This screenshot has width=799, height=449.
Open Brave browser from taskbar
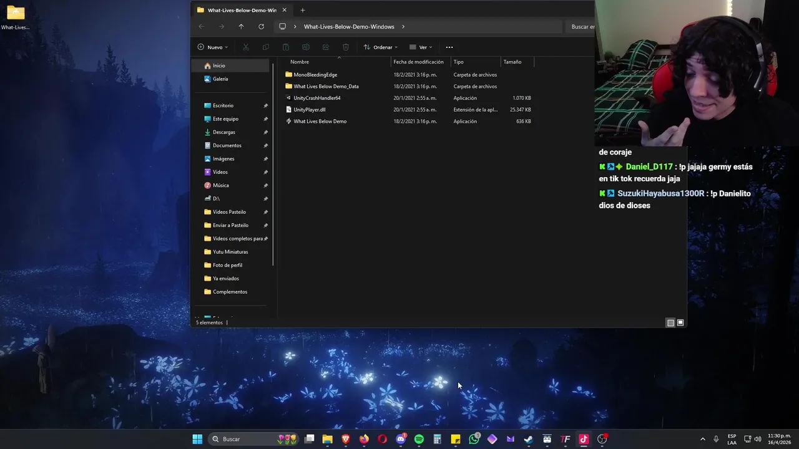346,439
